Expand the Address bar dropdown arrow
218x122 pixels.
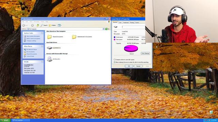(x=104, y=29)
